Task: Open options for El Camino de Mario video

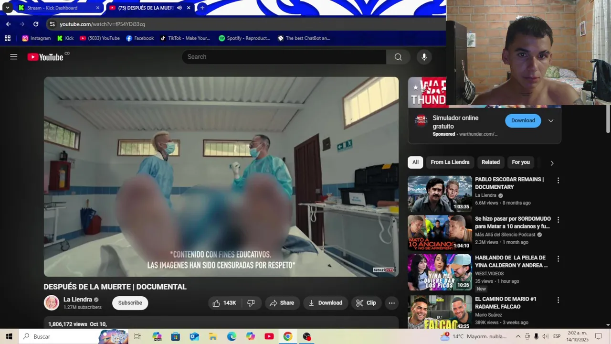Action: click(558, 300)
